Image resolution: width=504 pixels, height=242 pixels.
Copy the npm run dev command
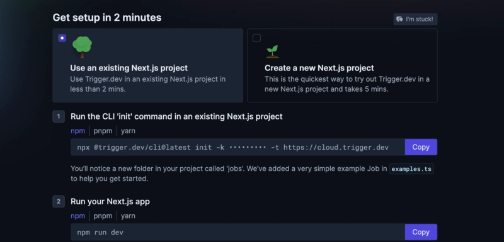click(x=421, y=232)
